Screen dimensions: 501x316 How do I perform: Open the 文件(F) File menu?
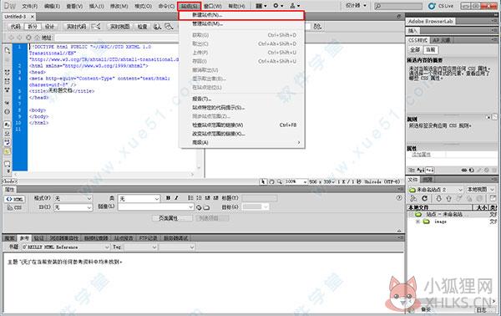[x=30, y=6]
